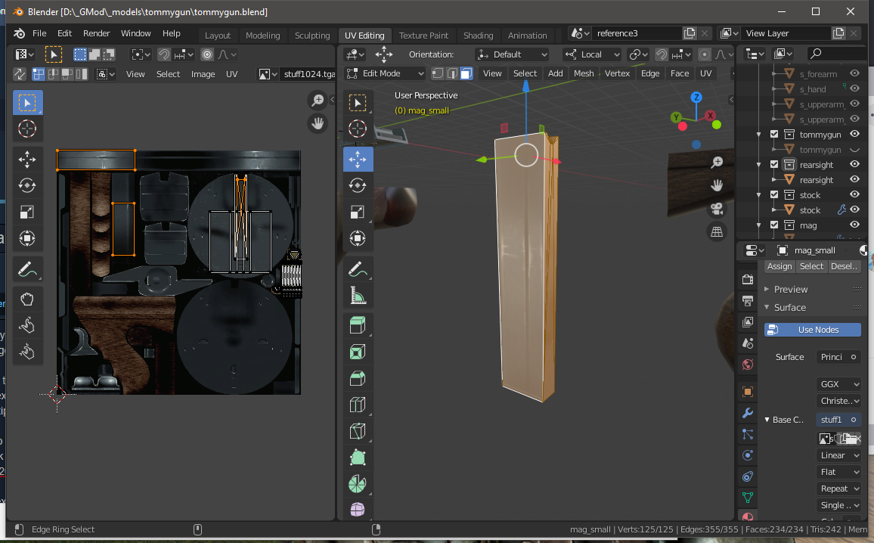Hide the tommygun collection in outliner
The image size is (874, 543).
point(854,135)
